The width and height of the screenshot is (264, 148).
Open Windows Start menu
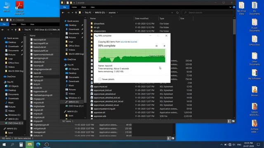point(4,144)
